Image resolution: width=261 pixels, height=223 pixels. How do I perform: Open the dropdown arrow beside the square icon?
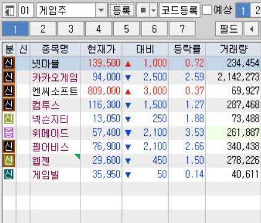(153, 11)
